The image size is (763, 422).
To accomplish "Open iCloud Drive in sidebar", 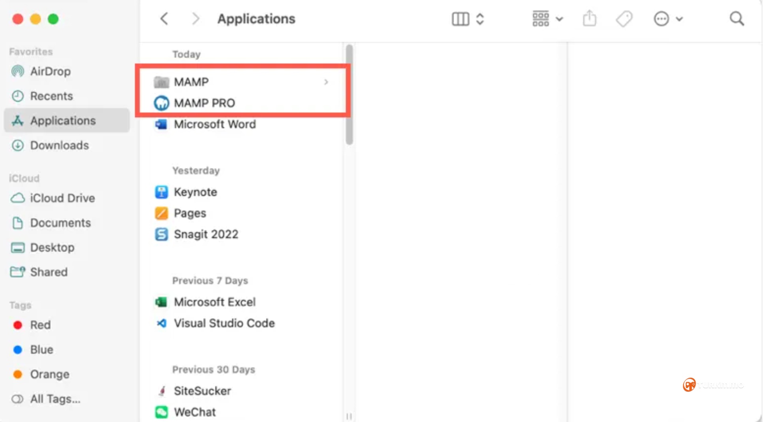I will point(63,198).
